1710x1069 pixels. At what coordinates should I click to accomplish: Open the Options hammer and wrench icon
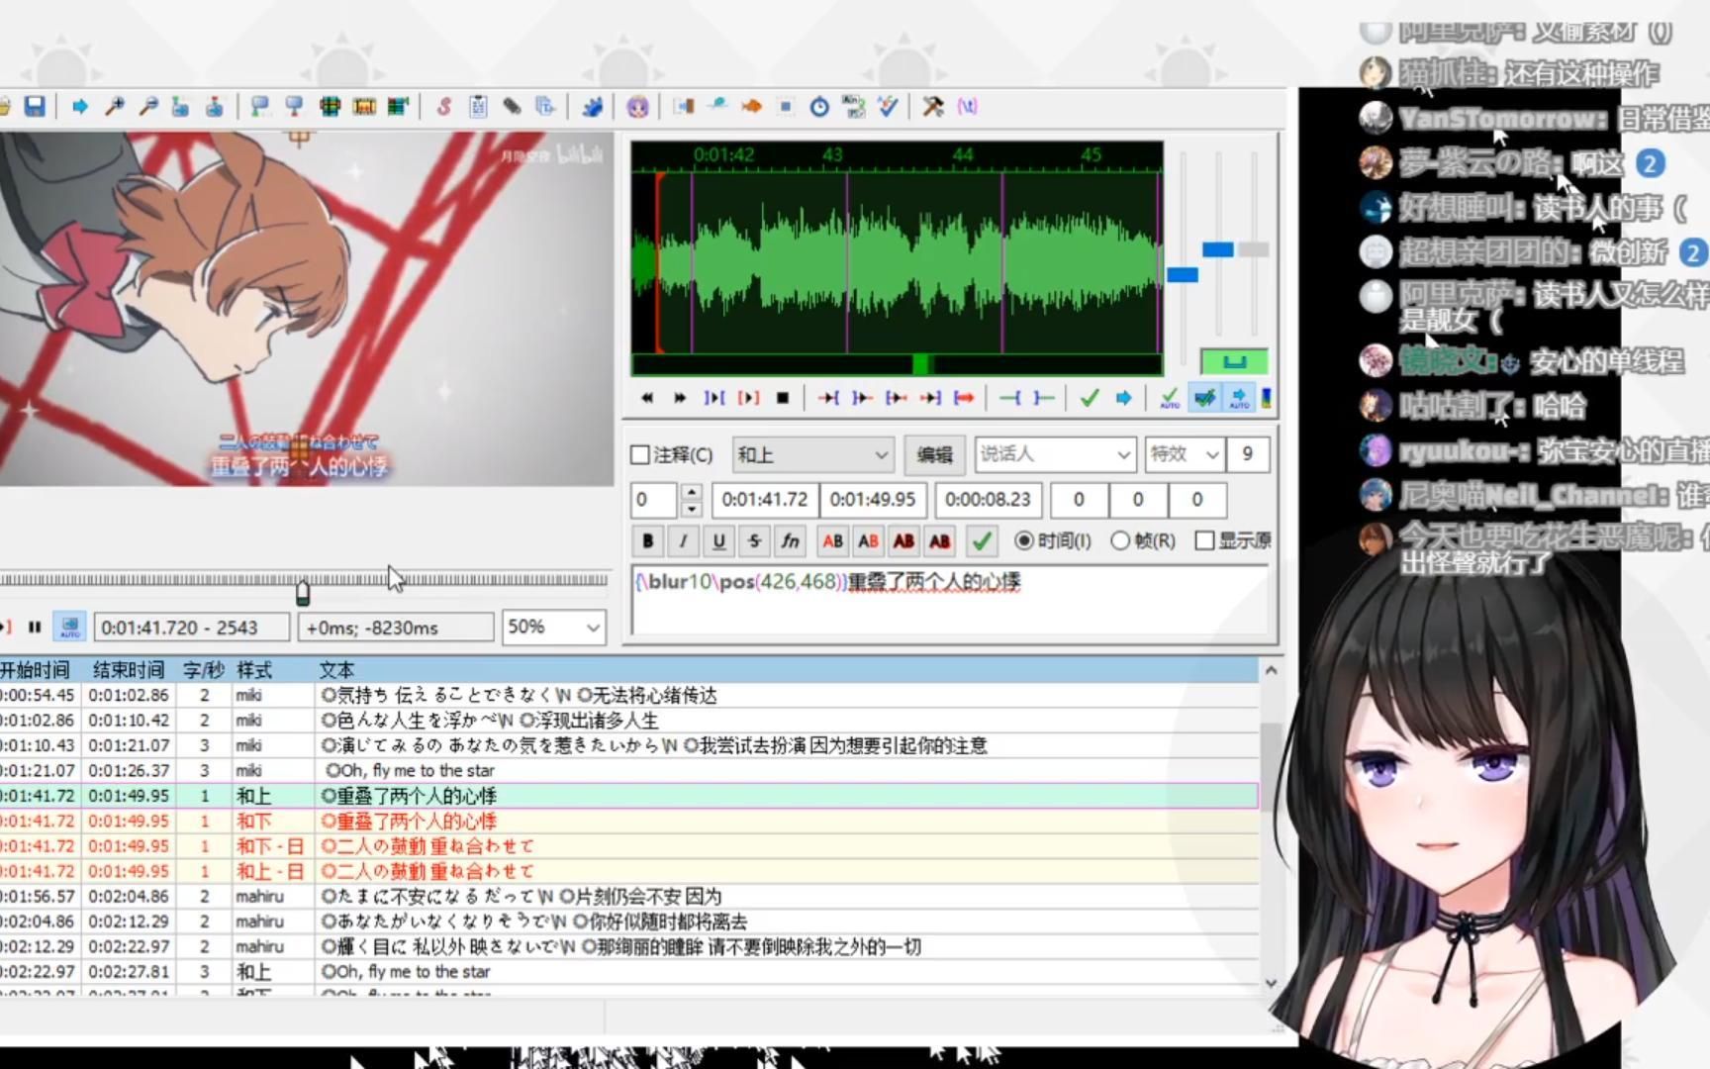(x=932, y=106)
